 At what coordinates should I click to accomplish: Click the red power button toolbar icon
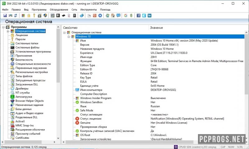coord(95,16)
